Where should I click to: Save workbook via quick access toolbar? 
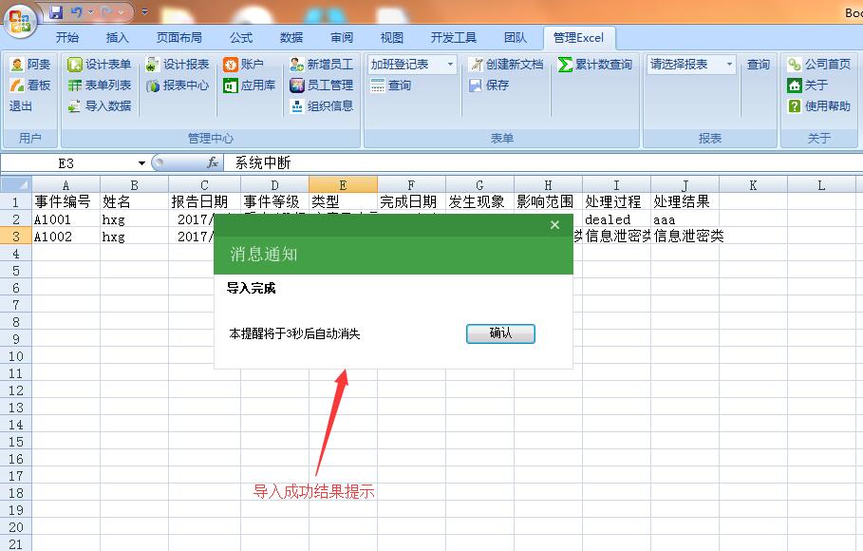(56, 11)
